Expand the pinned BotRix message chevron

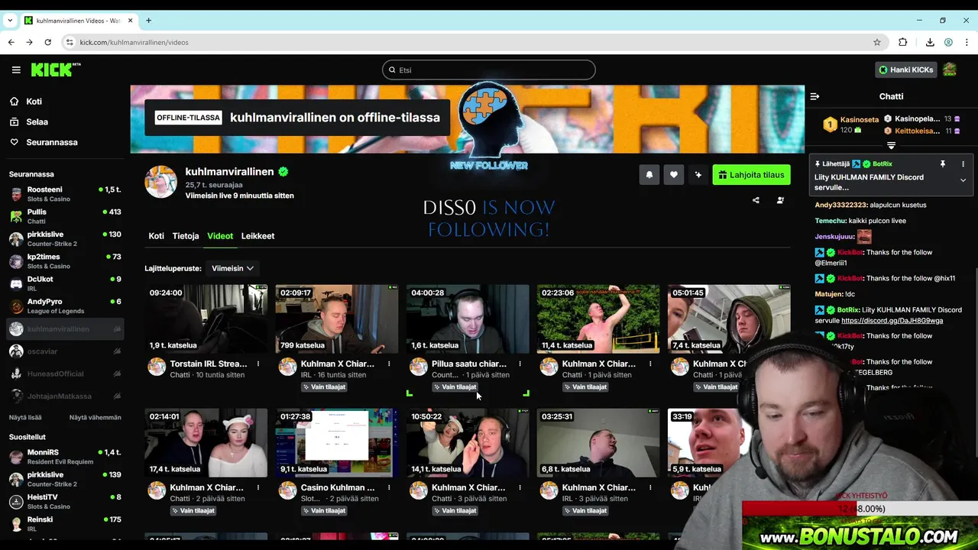tap(963, 180)
